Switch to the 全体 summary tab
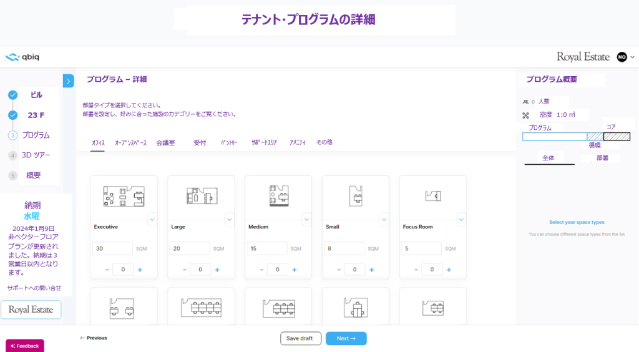This screenshot has height=352, width=639. 549,158
